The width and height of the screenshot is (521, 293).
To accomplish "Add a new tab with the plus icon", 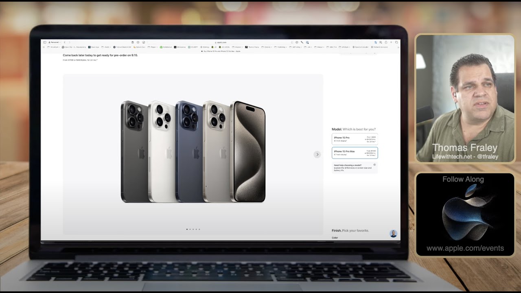I will [x=391, y=42].
